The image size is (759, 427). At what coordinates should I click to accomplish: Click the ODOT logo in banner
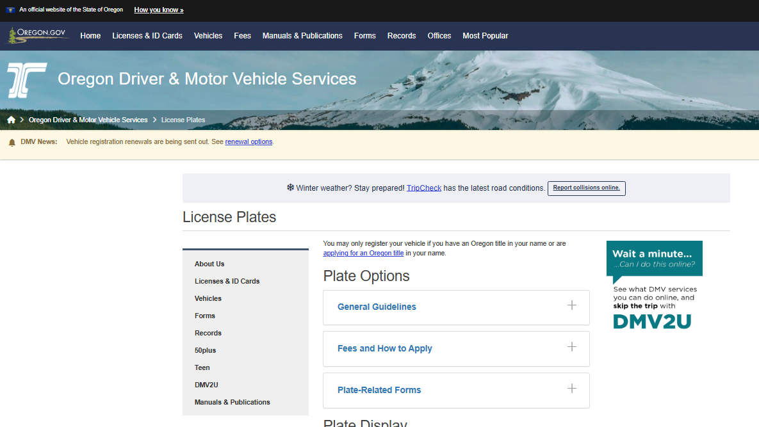27,80
